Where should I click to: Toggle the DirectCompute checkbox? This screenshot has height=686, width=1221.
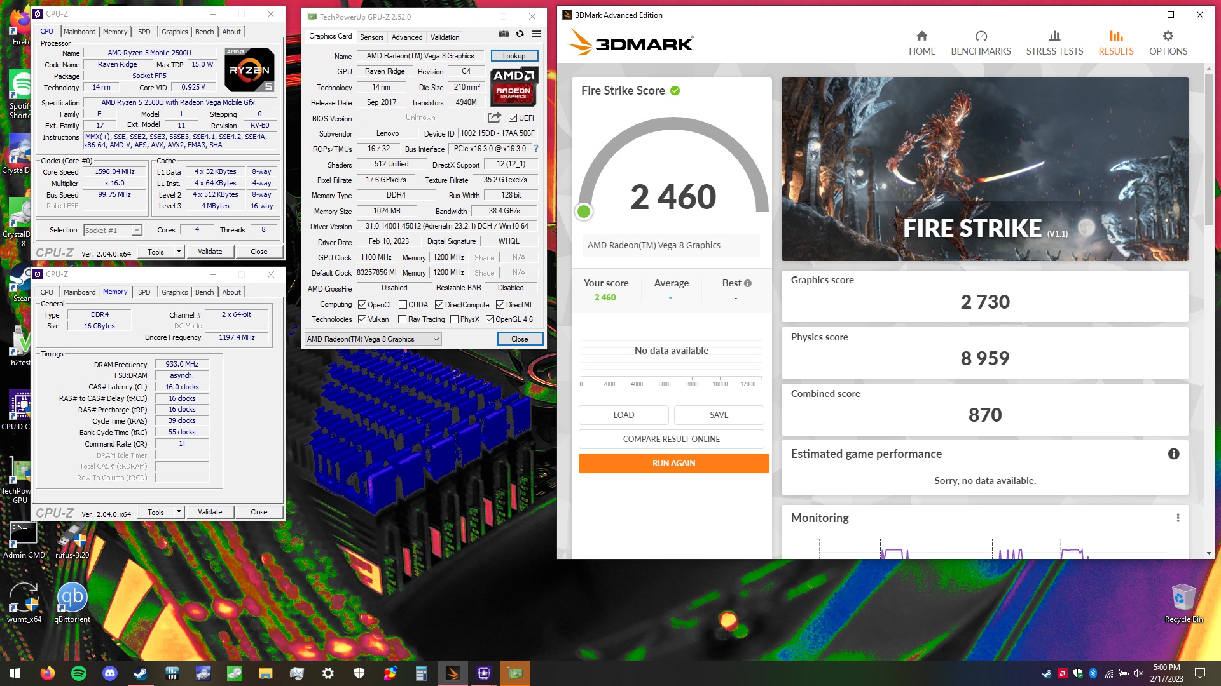point(439,305)
